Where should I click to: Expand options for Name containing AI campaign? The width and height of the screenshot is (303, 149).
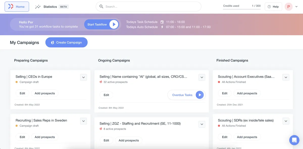point(202,77)
